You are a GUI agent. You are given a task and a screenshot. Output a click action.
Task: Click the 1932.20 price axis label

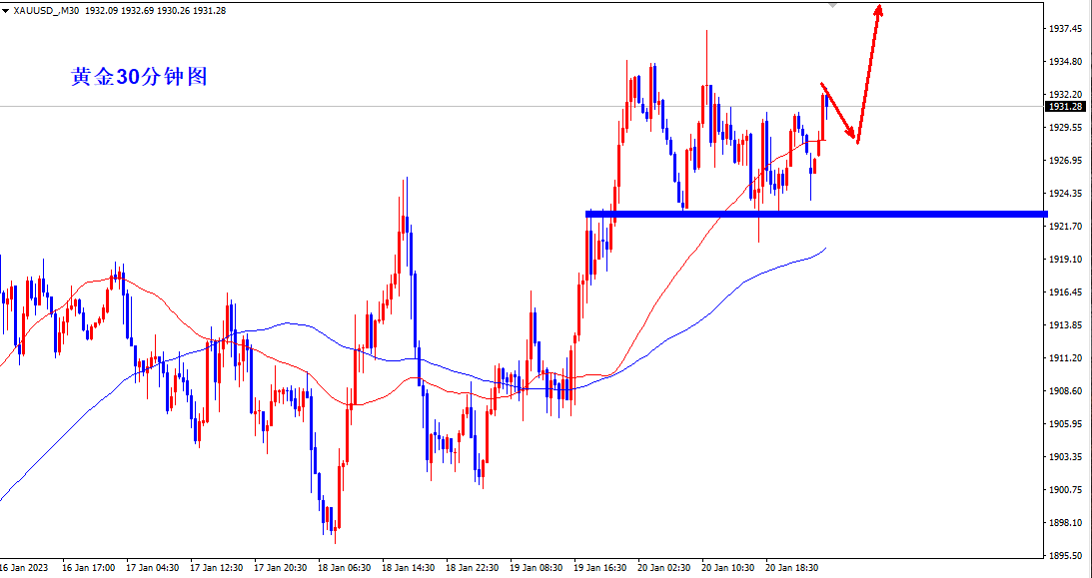point(1066,95)
